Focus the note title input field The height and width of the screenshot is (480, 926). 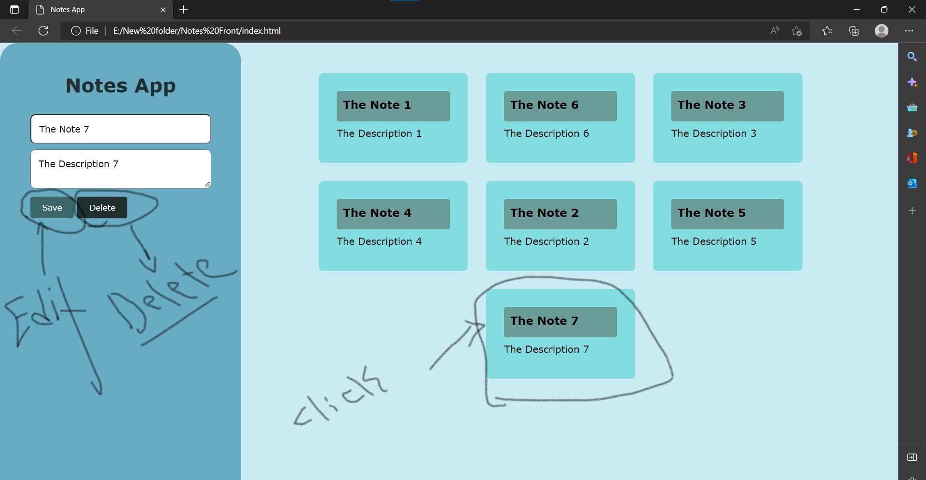pyautogui.click(x=121, y=129)
